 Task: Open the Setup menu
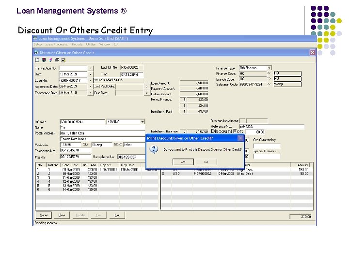[38, 44]
